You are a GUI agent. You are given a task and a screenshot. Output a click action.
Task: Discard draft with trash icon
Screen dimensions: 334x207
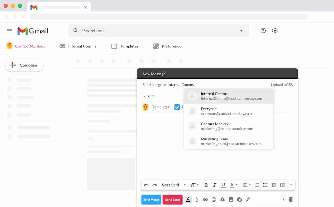[x=291, y=199]
